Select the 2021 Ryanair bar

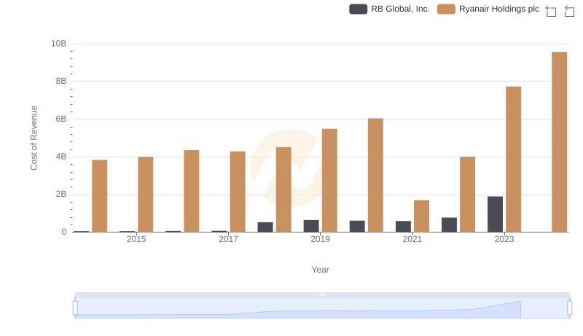[421, 216]
